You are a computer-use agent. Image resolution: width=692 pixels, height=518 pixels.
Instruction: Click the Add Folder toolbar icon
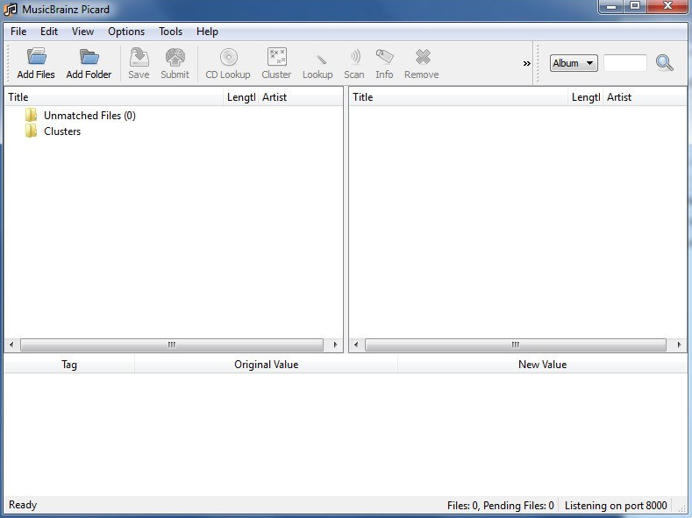pyautogui.click(x=89, y=56)
